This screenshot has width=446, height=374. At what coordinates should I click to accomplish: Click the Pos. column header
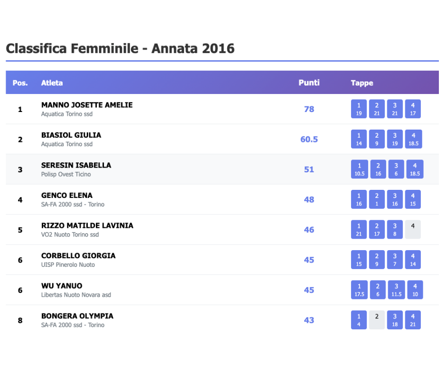[20, 83]
